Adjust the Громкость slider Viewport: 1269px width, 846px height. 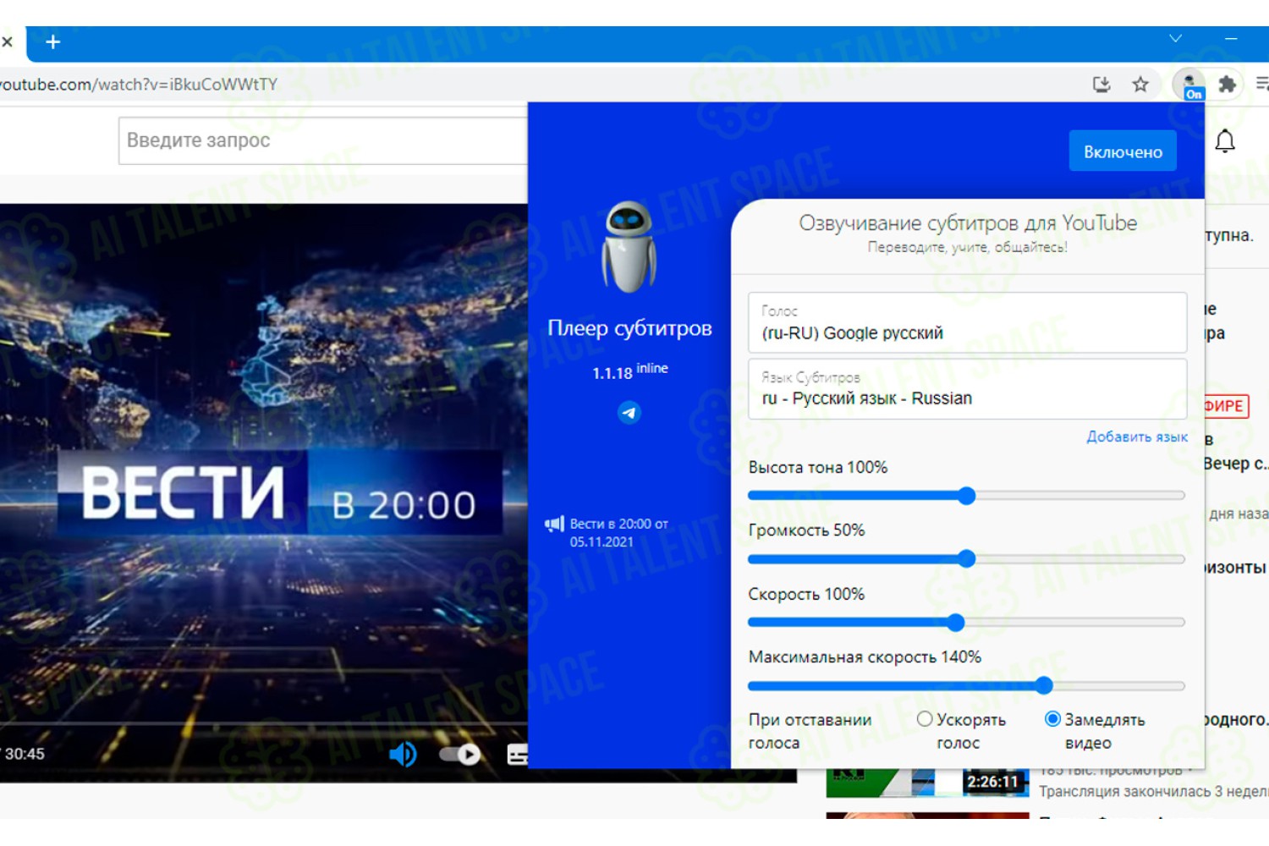(x=966, y=558)
